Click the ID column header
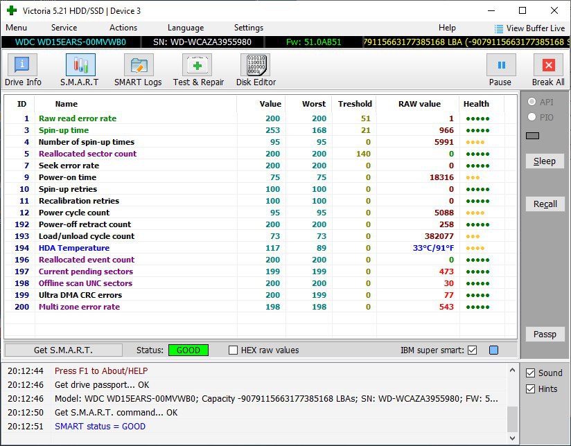The image size is (571, 446). click(x=21, y=104)
